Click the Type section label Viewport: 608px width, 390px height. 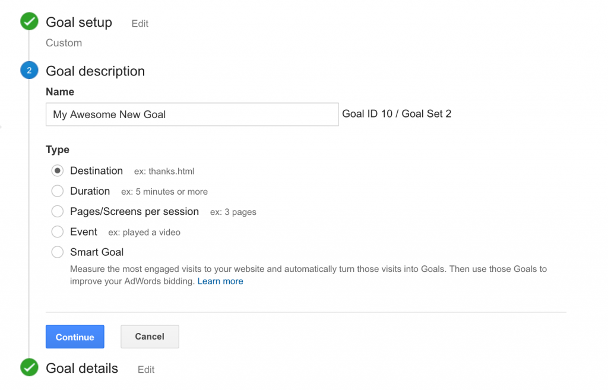point(58,150)
